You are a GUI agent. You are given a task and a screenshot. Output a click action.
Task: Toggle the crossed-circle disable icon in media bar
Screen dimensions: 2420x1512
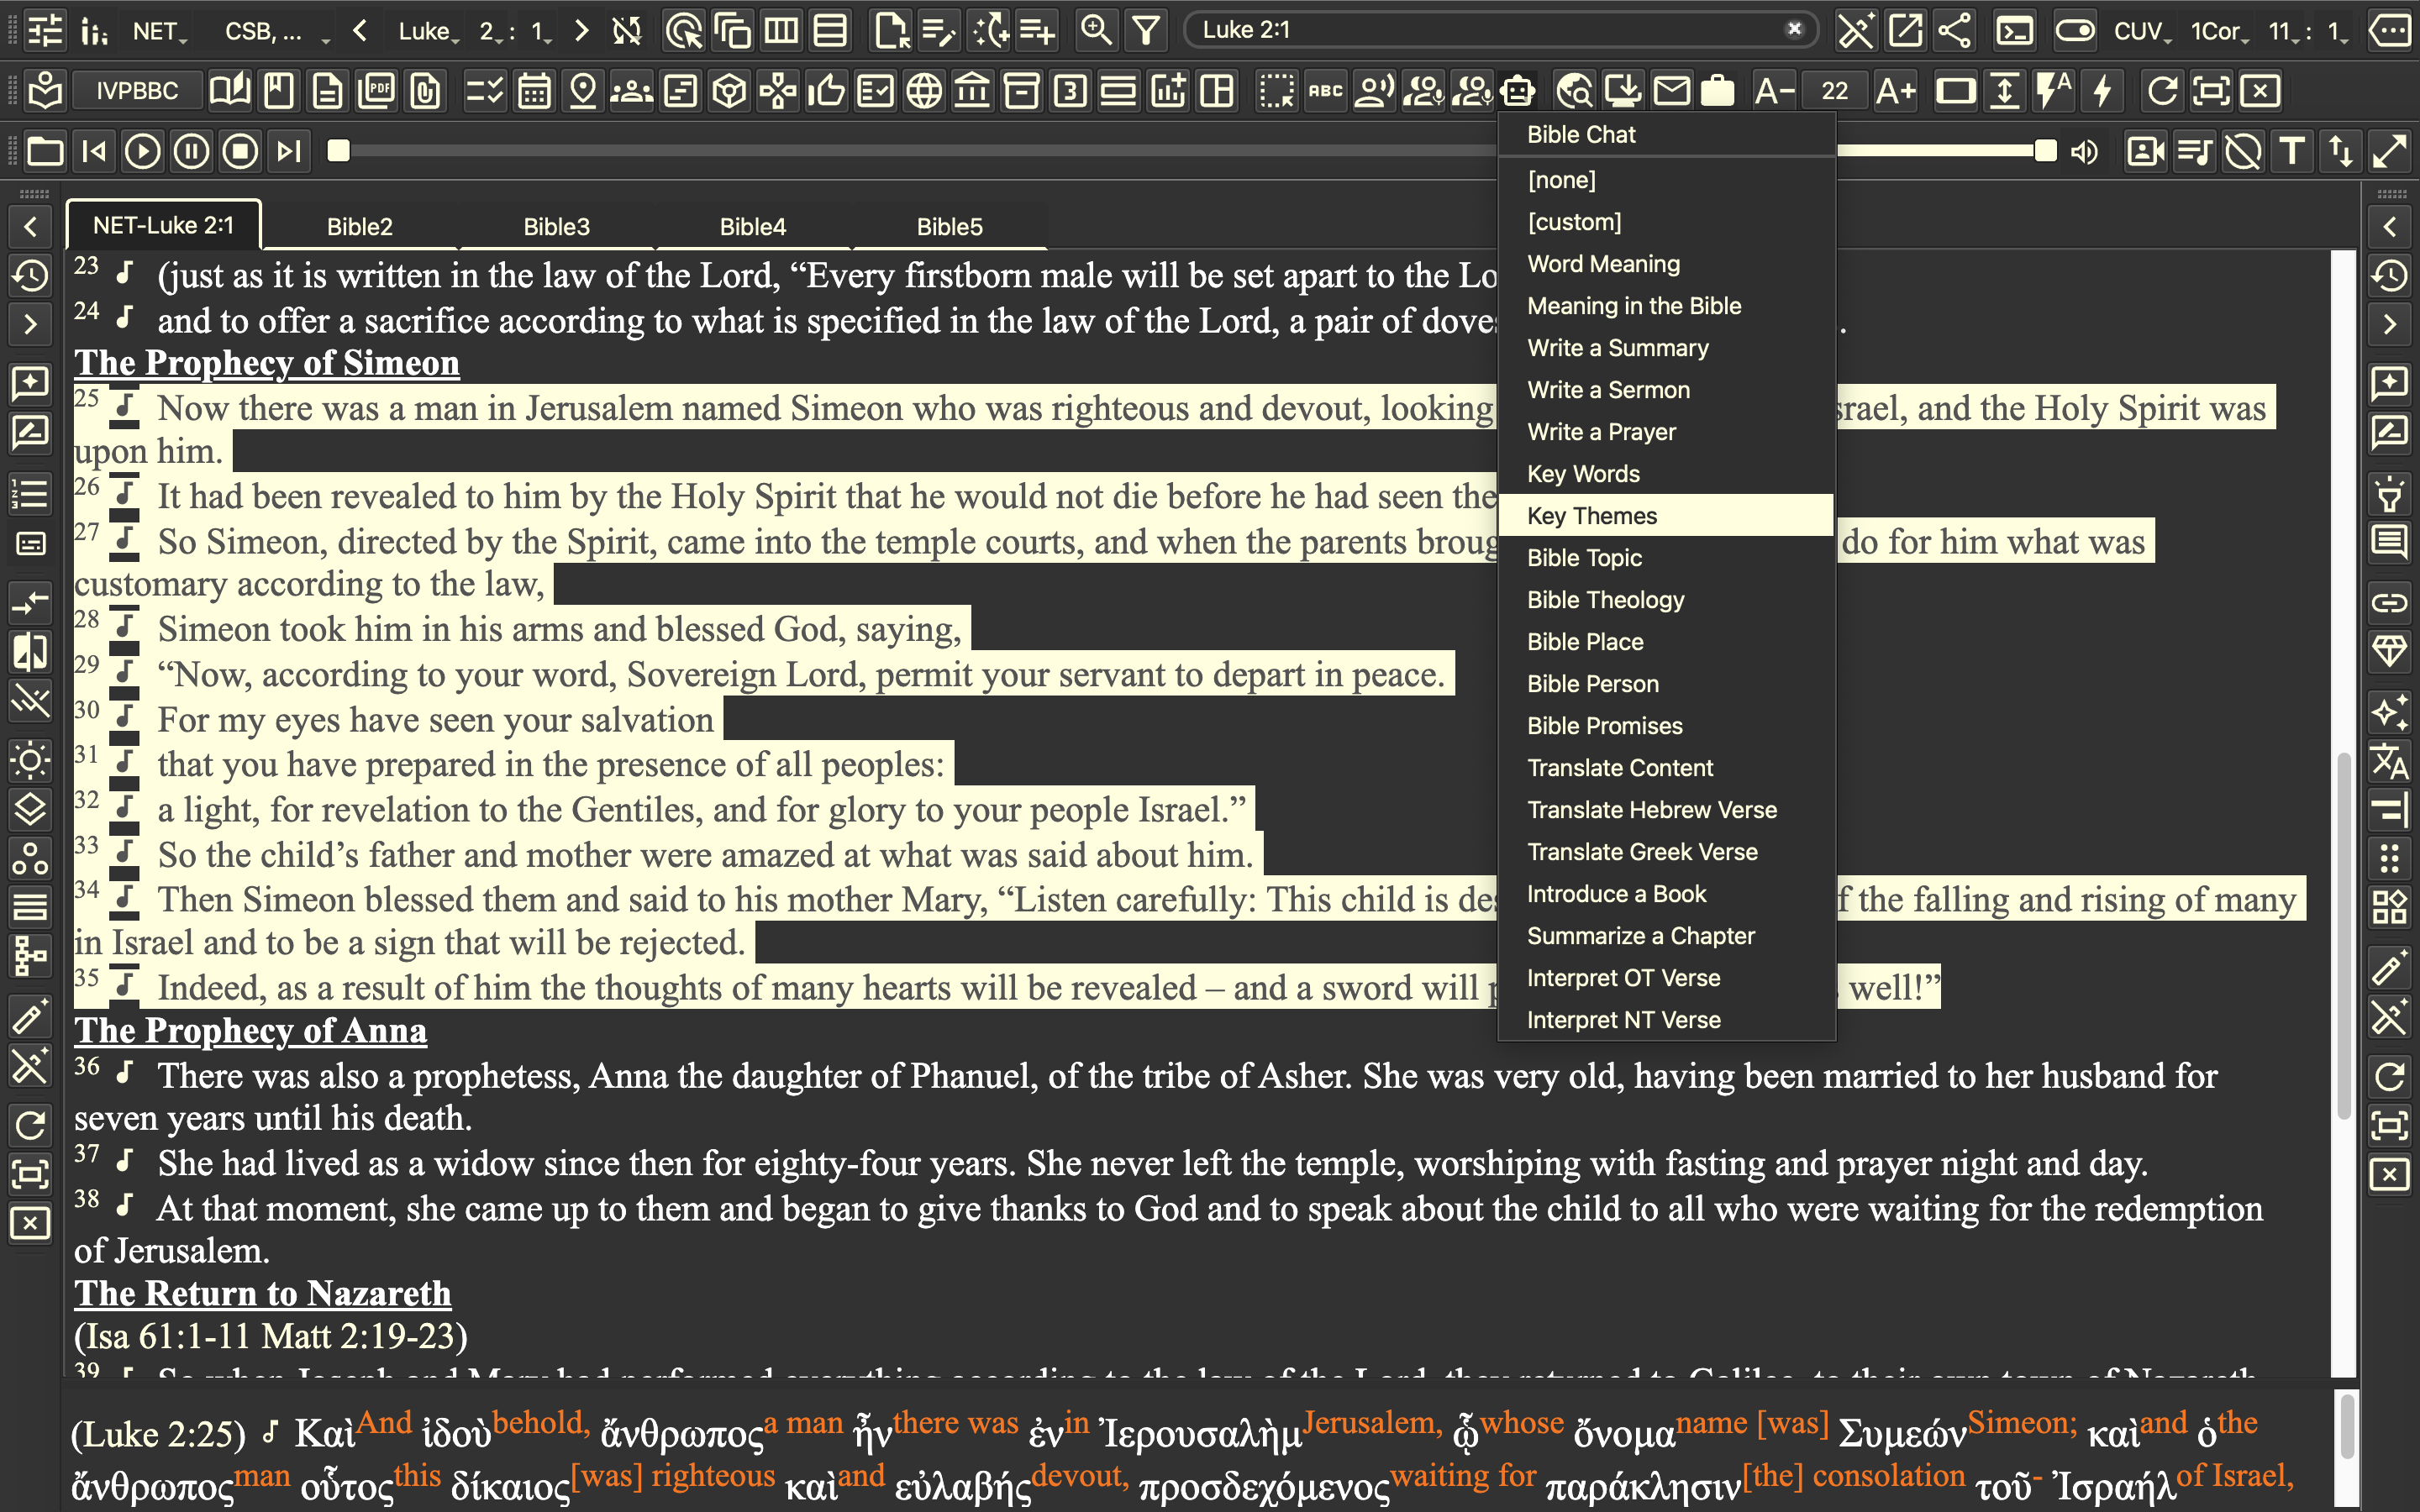[x=2243, y=152]
